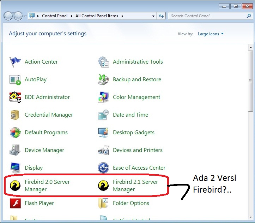255x223 pixels.
Task: Open the Credential Manager link
Action: (49, 115)
